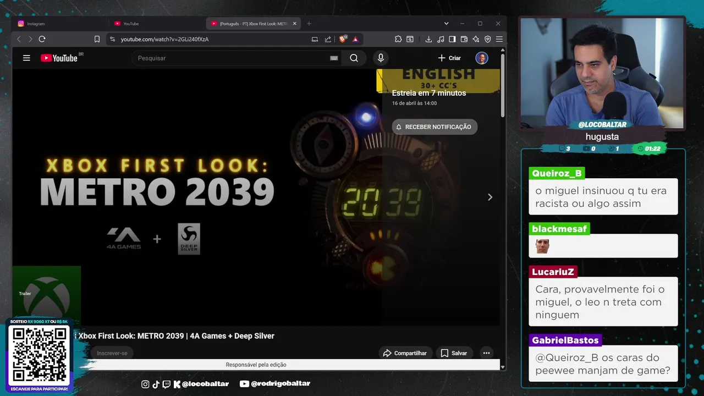704x396 pixels.
Task: Open the YouTube guide hamburger menu
Action: point(26,58)
